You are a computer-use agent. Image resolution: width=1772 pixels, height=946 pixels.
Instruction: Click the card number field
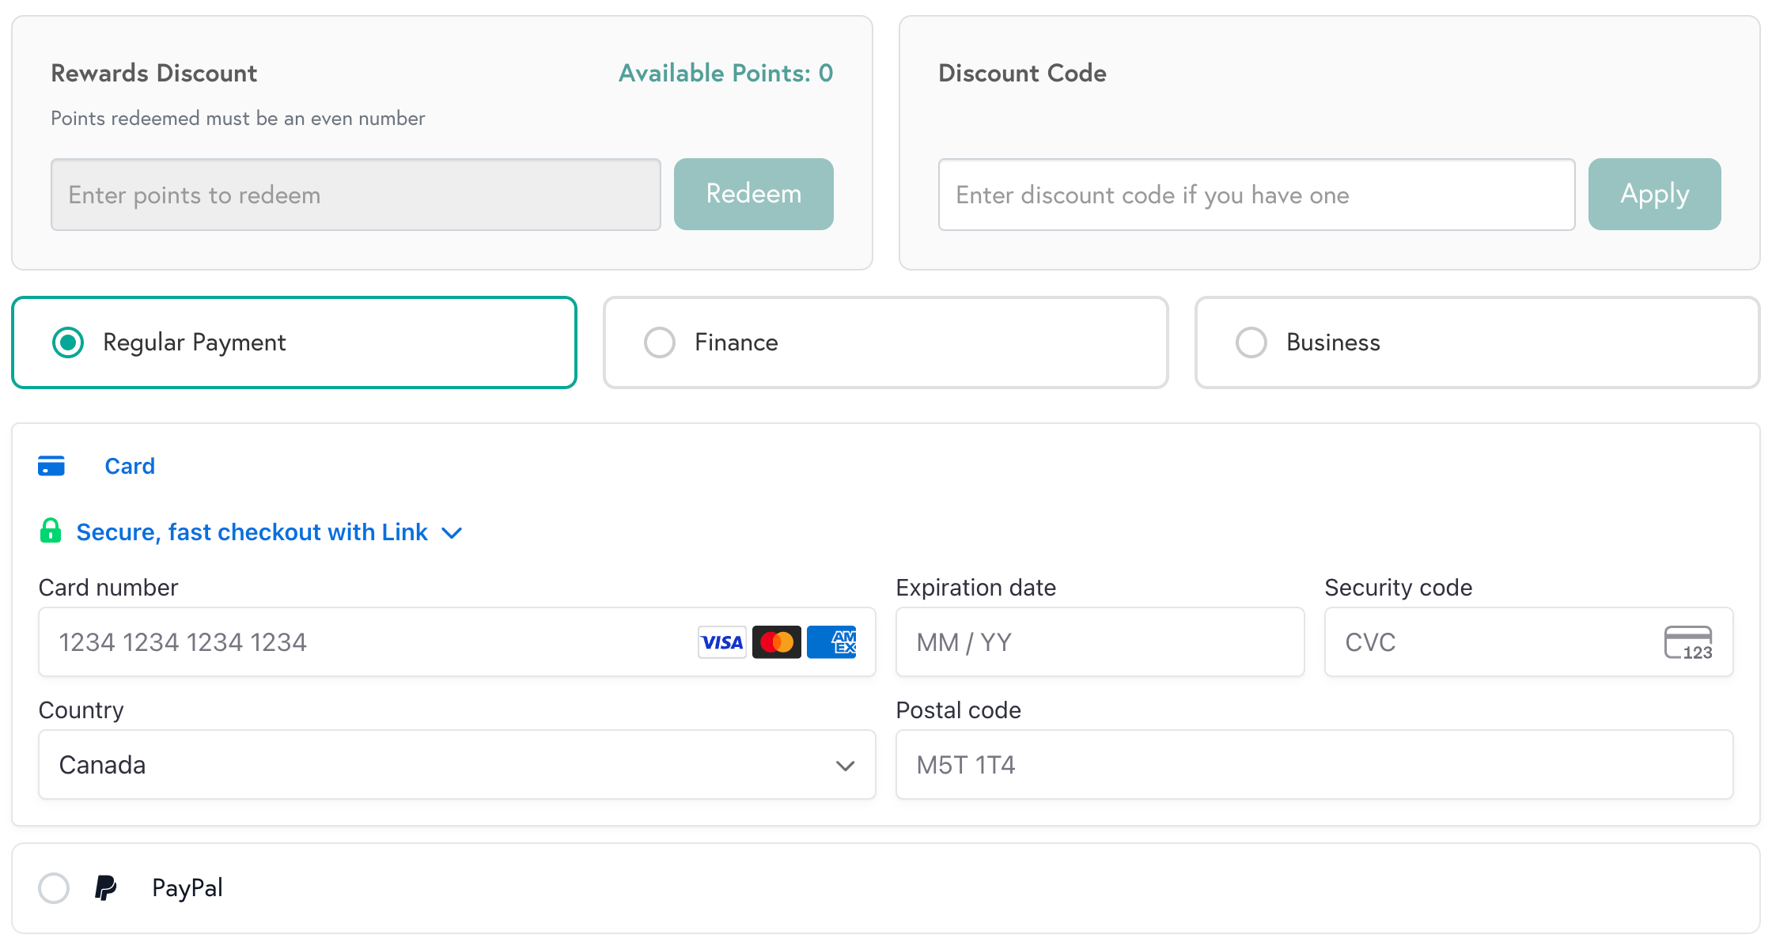point(316,641)
